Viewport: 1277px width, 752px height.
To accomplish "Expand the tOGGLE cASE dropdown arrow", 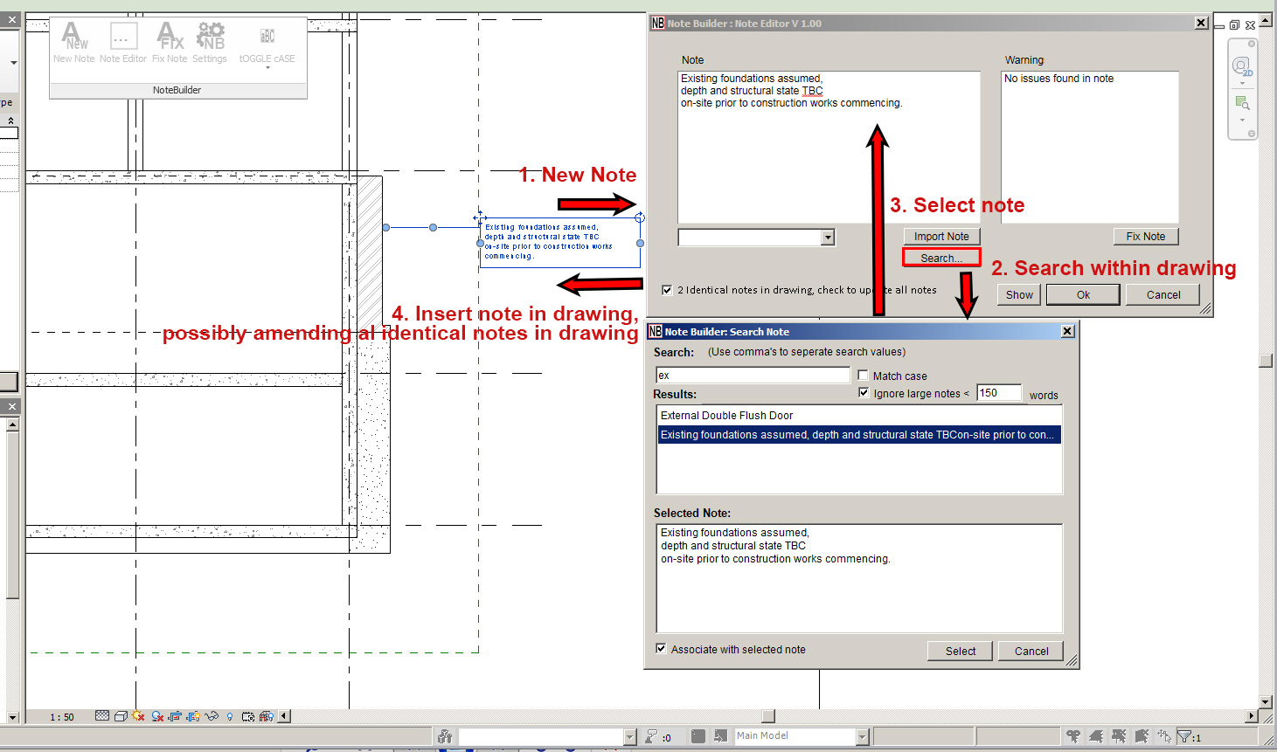I will click(x=267, y=67).
